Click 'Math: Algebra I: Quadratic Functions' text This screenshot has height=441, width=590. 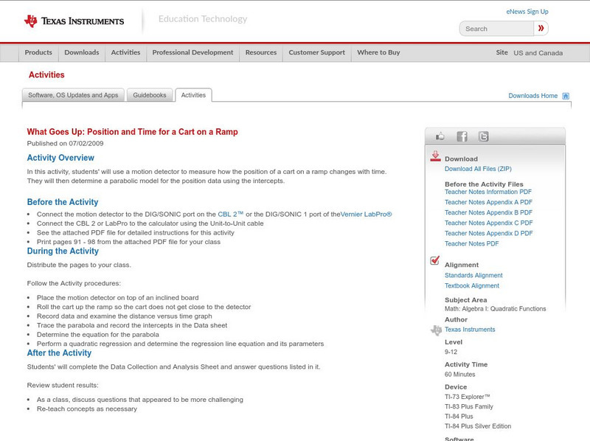pos(495,309)
